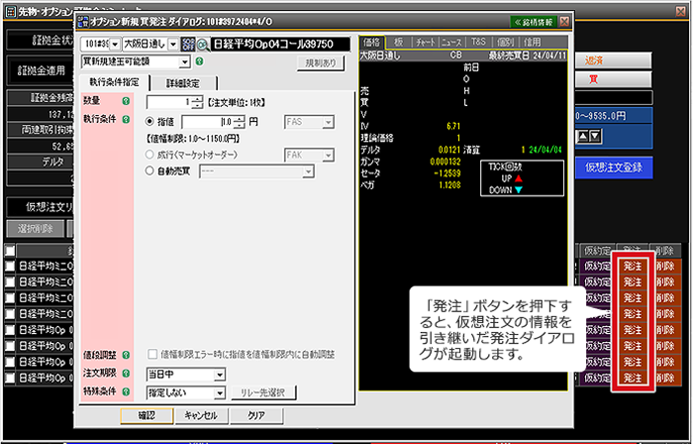Switch to the 詳細設定 tab
The width and height of the screenshot is (693, 444).
(x=185, y=82)
